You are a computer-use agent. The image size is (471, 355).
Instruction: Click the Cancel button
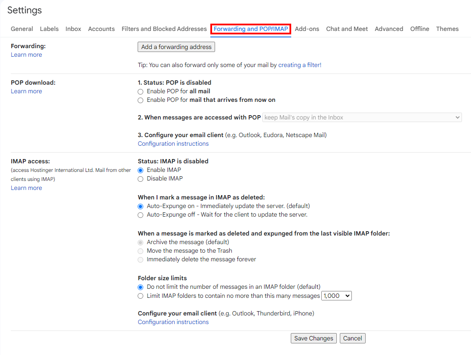tap(353, 338)
